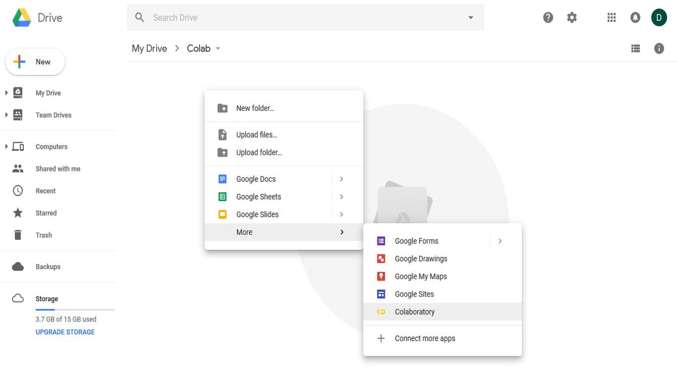Click the 3.7 GB of 15 GB used text

coord(66,319)
